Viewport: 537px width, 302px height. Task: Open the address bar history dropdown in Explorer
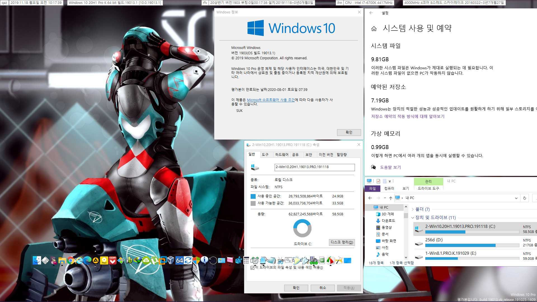point(516,198)
